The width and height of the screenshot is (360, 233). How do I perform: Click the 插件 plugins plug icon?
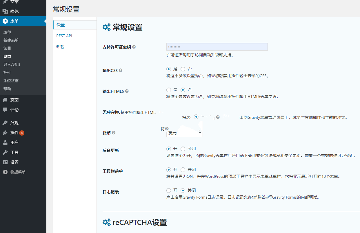[5, 133]
